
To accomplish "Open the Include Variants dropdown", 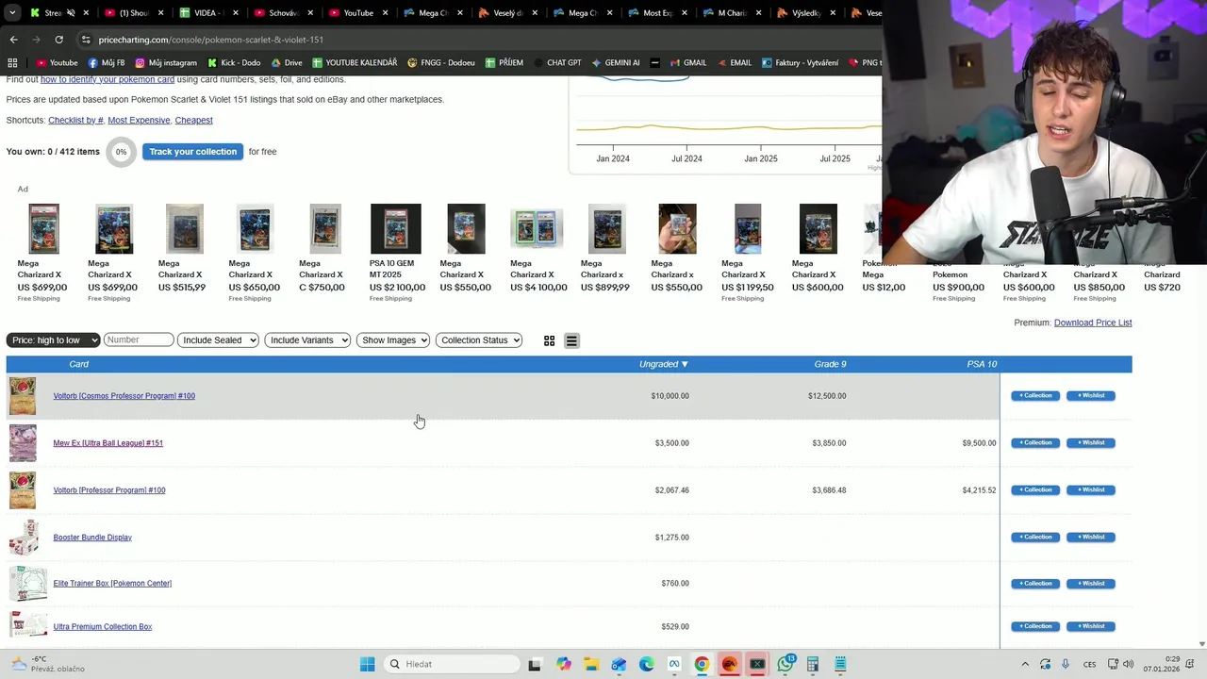I will (x=307, y=340).
